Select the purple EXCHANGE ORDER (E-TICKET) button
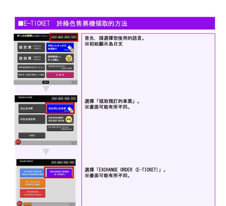The image size is (226, 206). (59, 173)
